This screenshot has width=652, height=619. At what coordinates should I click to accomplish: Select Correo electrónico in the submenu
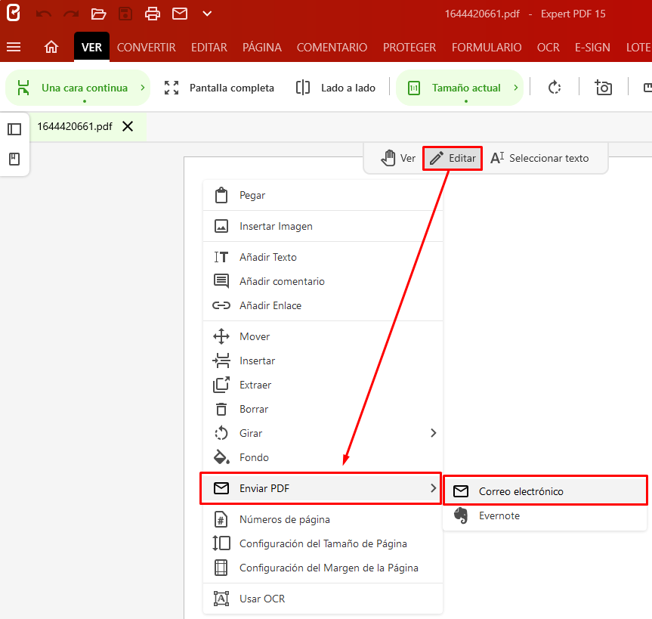[545, 491]
